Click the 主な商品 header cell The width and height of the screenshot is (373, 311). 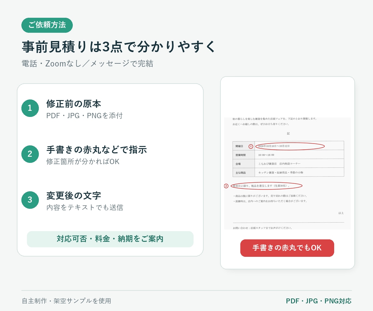(x=244, y=172)
